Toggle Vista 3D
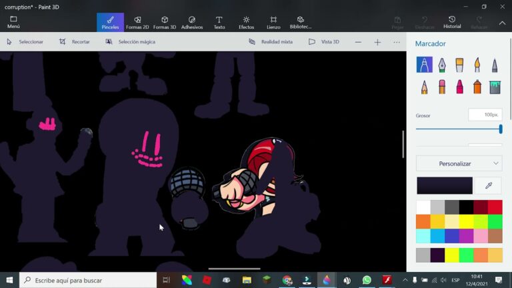 pos(324,42)
